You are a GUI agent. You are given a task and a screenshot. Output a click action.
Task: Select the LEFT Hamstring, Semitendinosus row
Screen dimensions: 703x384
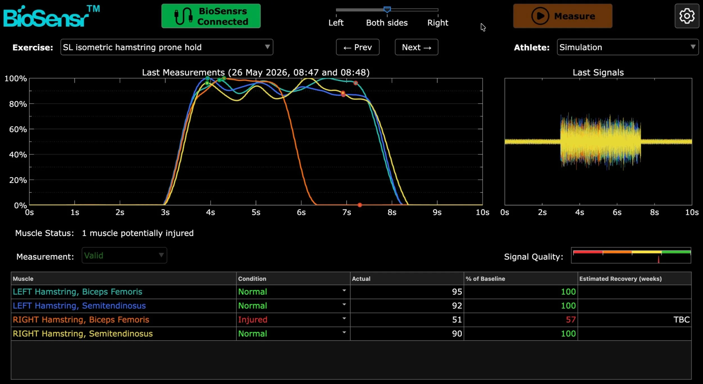click(x=351, y=306)
